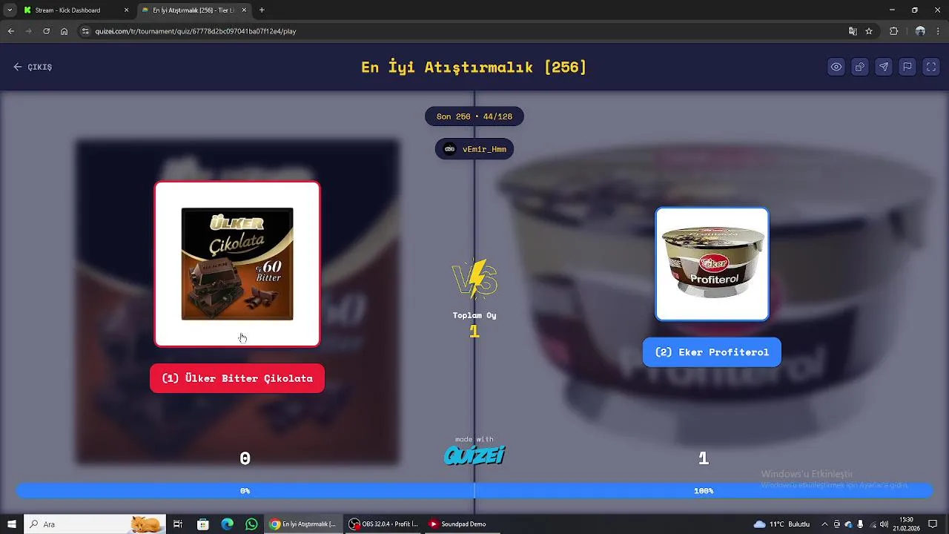Click the translate page icon
Screen dimensions: 949x534
pyautogui.click(x=853, y=31)
